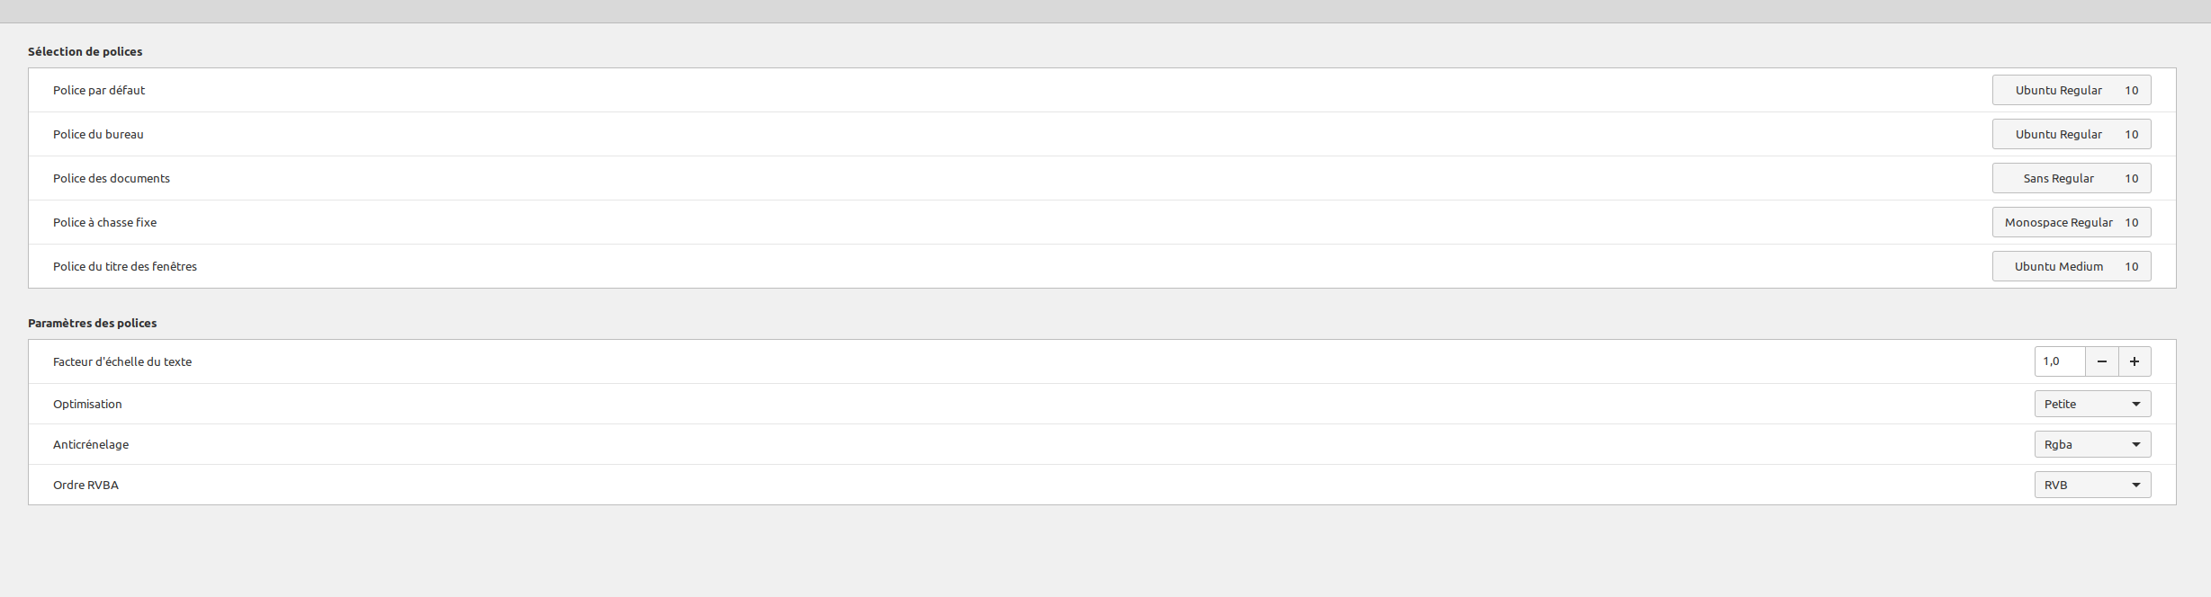Increase text scale factor with plus button

click(2135, 361)
